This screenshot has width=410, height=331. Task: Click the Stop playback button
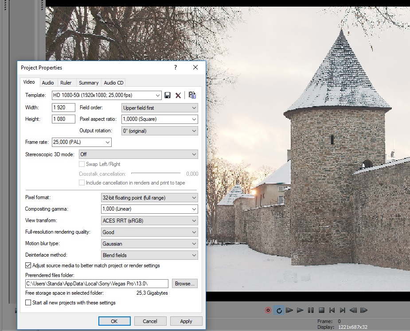(321, 311)
